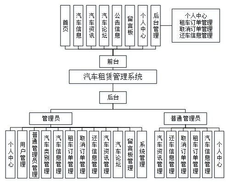Click the 汽车资讯管理 box under 普通管理员
This screenshot has height=182, width=226.
pos(159,154)
